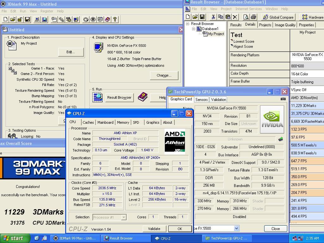Switch to Image Quality tab in Result Browser

pyautogui.click(x=285, y=25)
